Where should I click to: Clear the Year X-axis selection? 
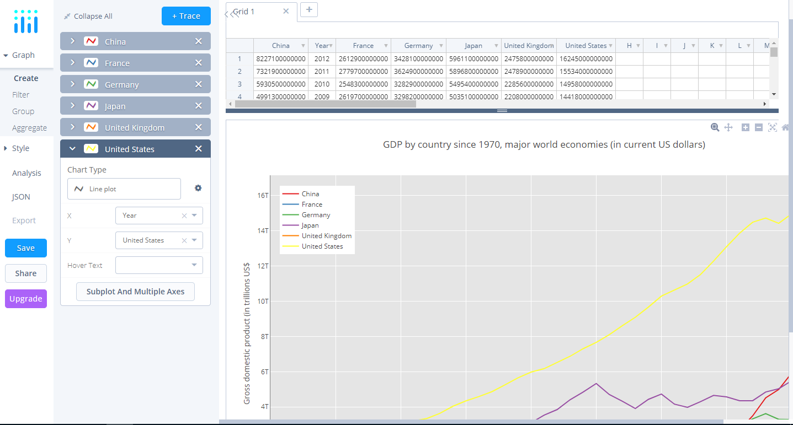point(184,216)
